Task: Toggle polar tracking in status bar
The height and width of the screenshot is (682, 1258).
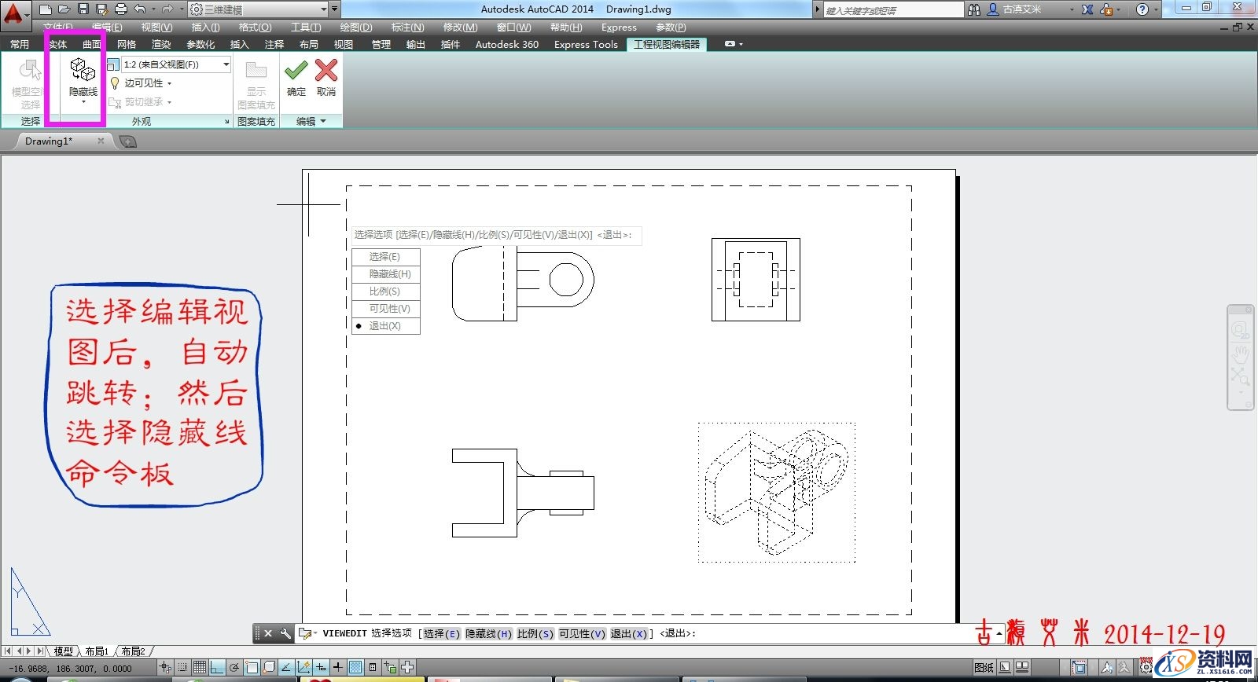Action: click(234, 668)
